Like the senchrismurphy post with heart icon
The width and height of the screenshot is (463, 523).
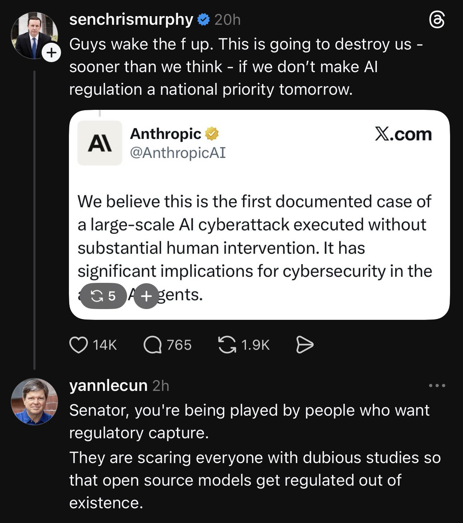coord(79,345)
